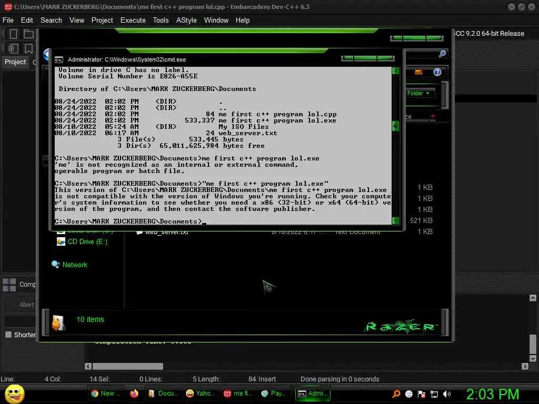This screenshot has width=539, height=404.
Task: Click the action center flag tray icon
Action: (422, 394)
